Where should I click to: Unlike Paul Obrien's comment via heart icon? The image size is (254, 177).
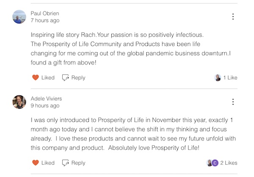coord(36,78)
